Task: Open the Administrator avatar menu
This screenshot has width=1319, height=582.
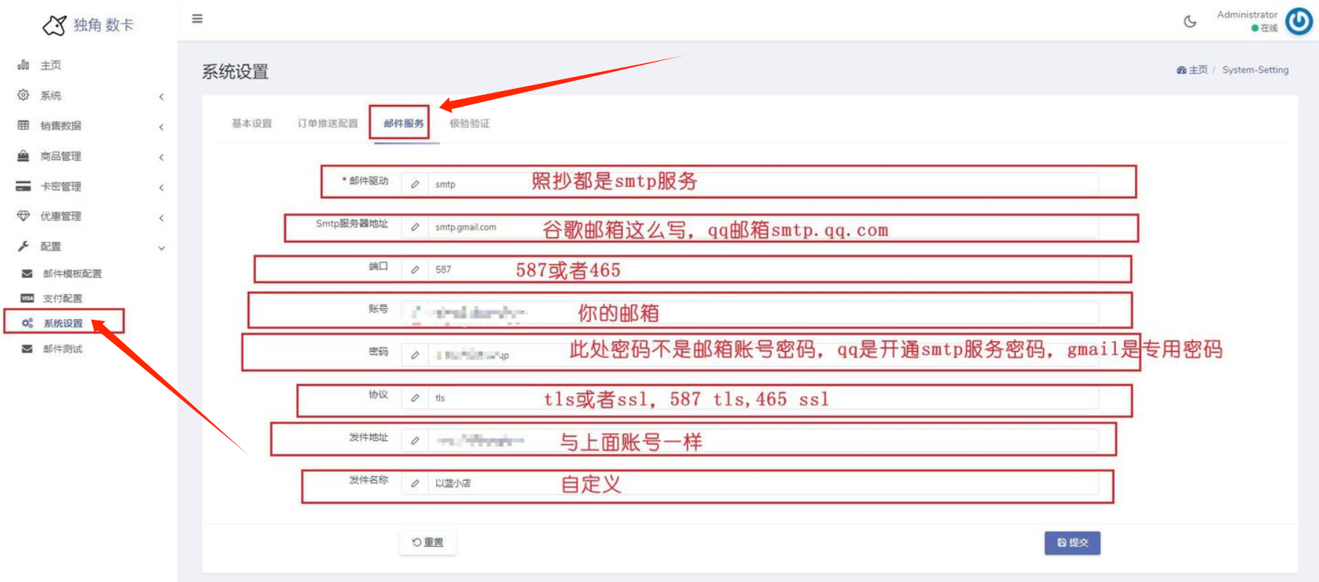Action: [x=1299, y=21]
